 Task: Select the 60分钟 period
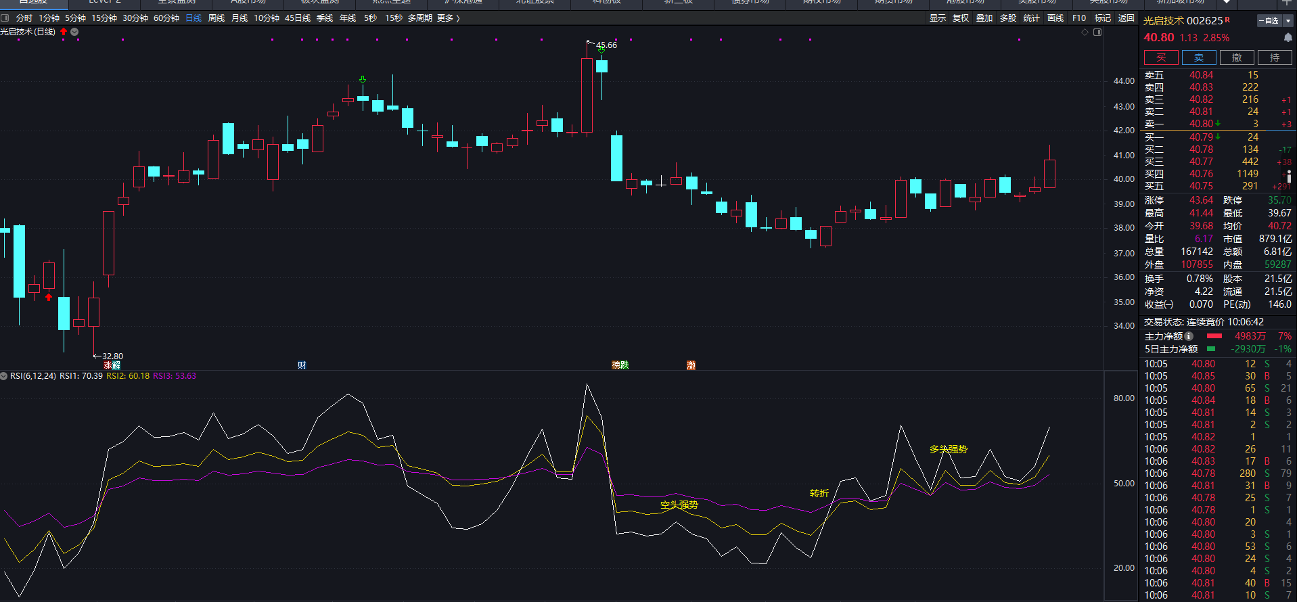[166, 18]
